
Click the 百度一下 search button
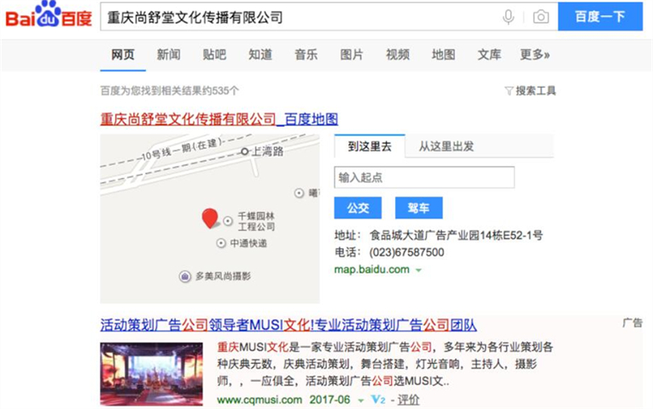click(x=600, y=17)
